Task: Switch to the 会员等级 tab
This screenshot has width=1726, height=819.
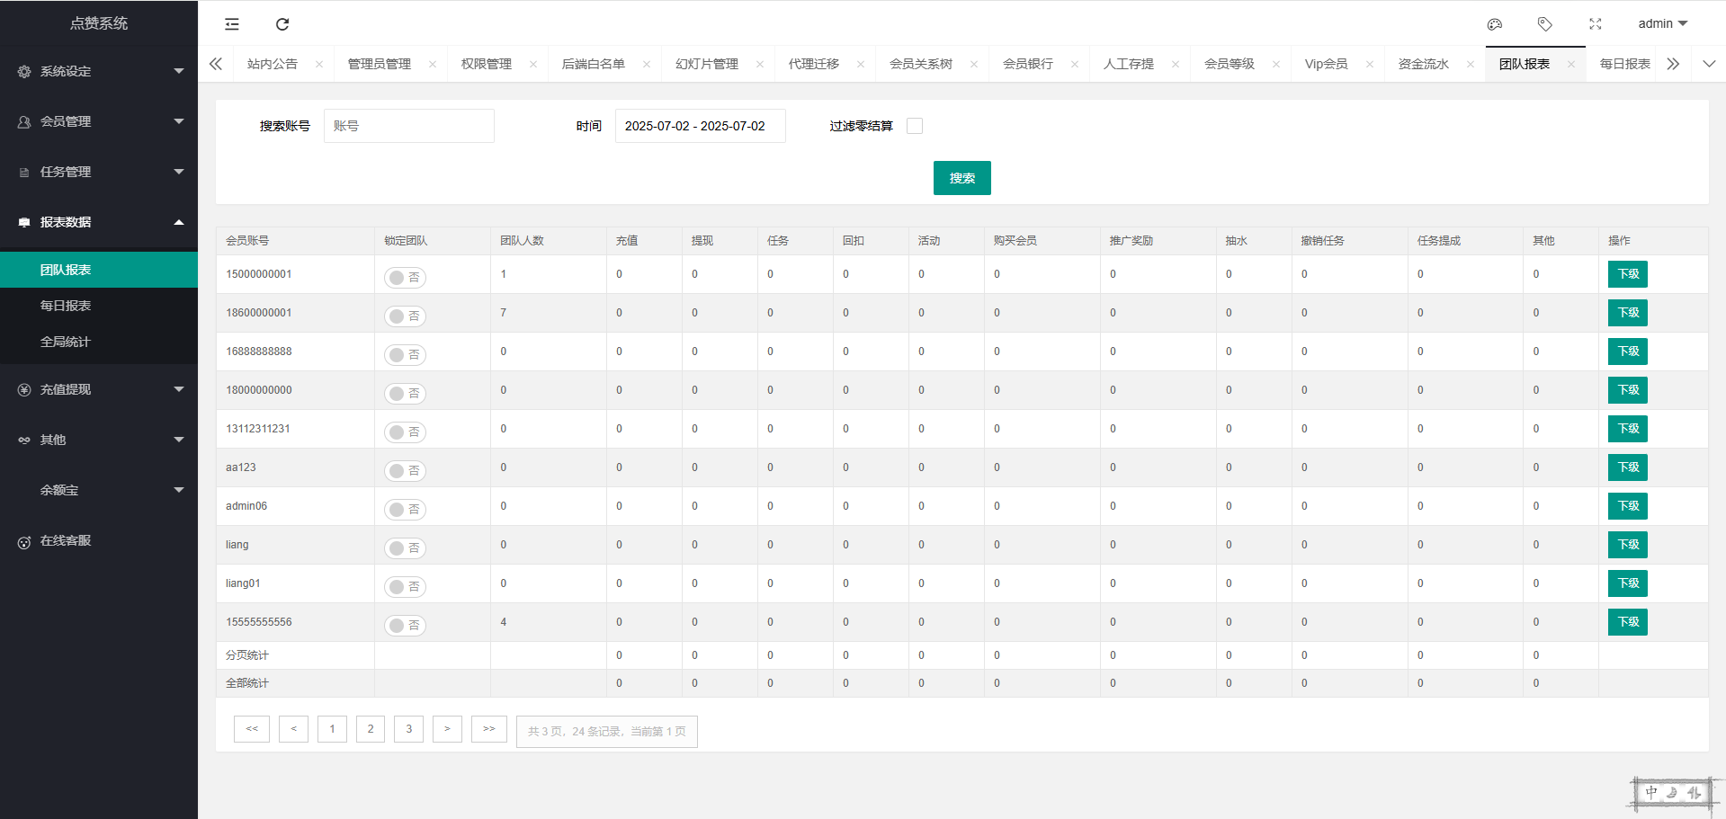Action: point(1230,65)
